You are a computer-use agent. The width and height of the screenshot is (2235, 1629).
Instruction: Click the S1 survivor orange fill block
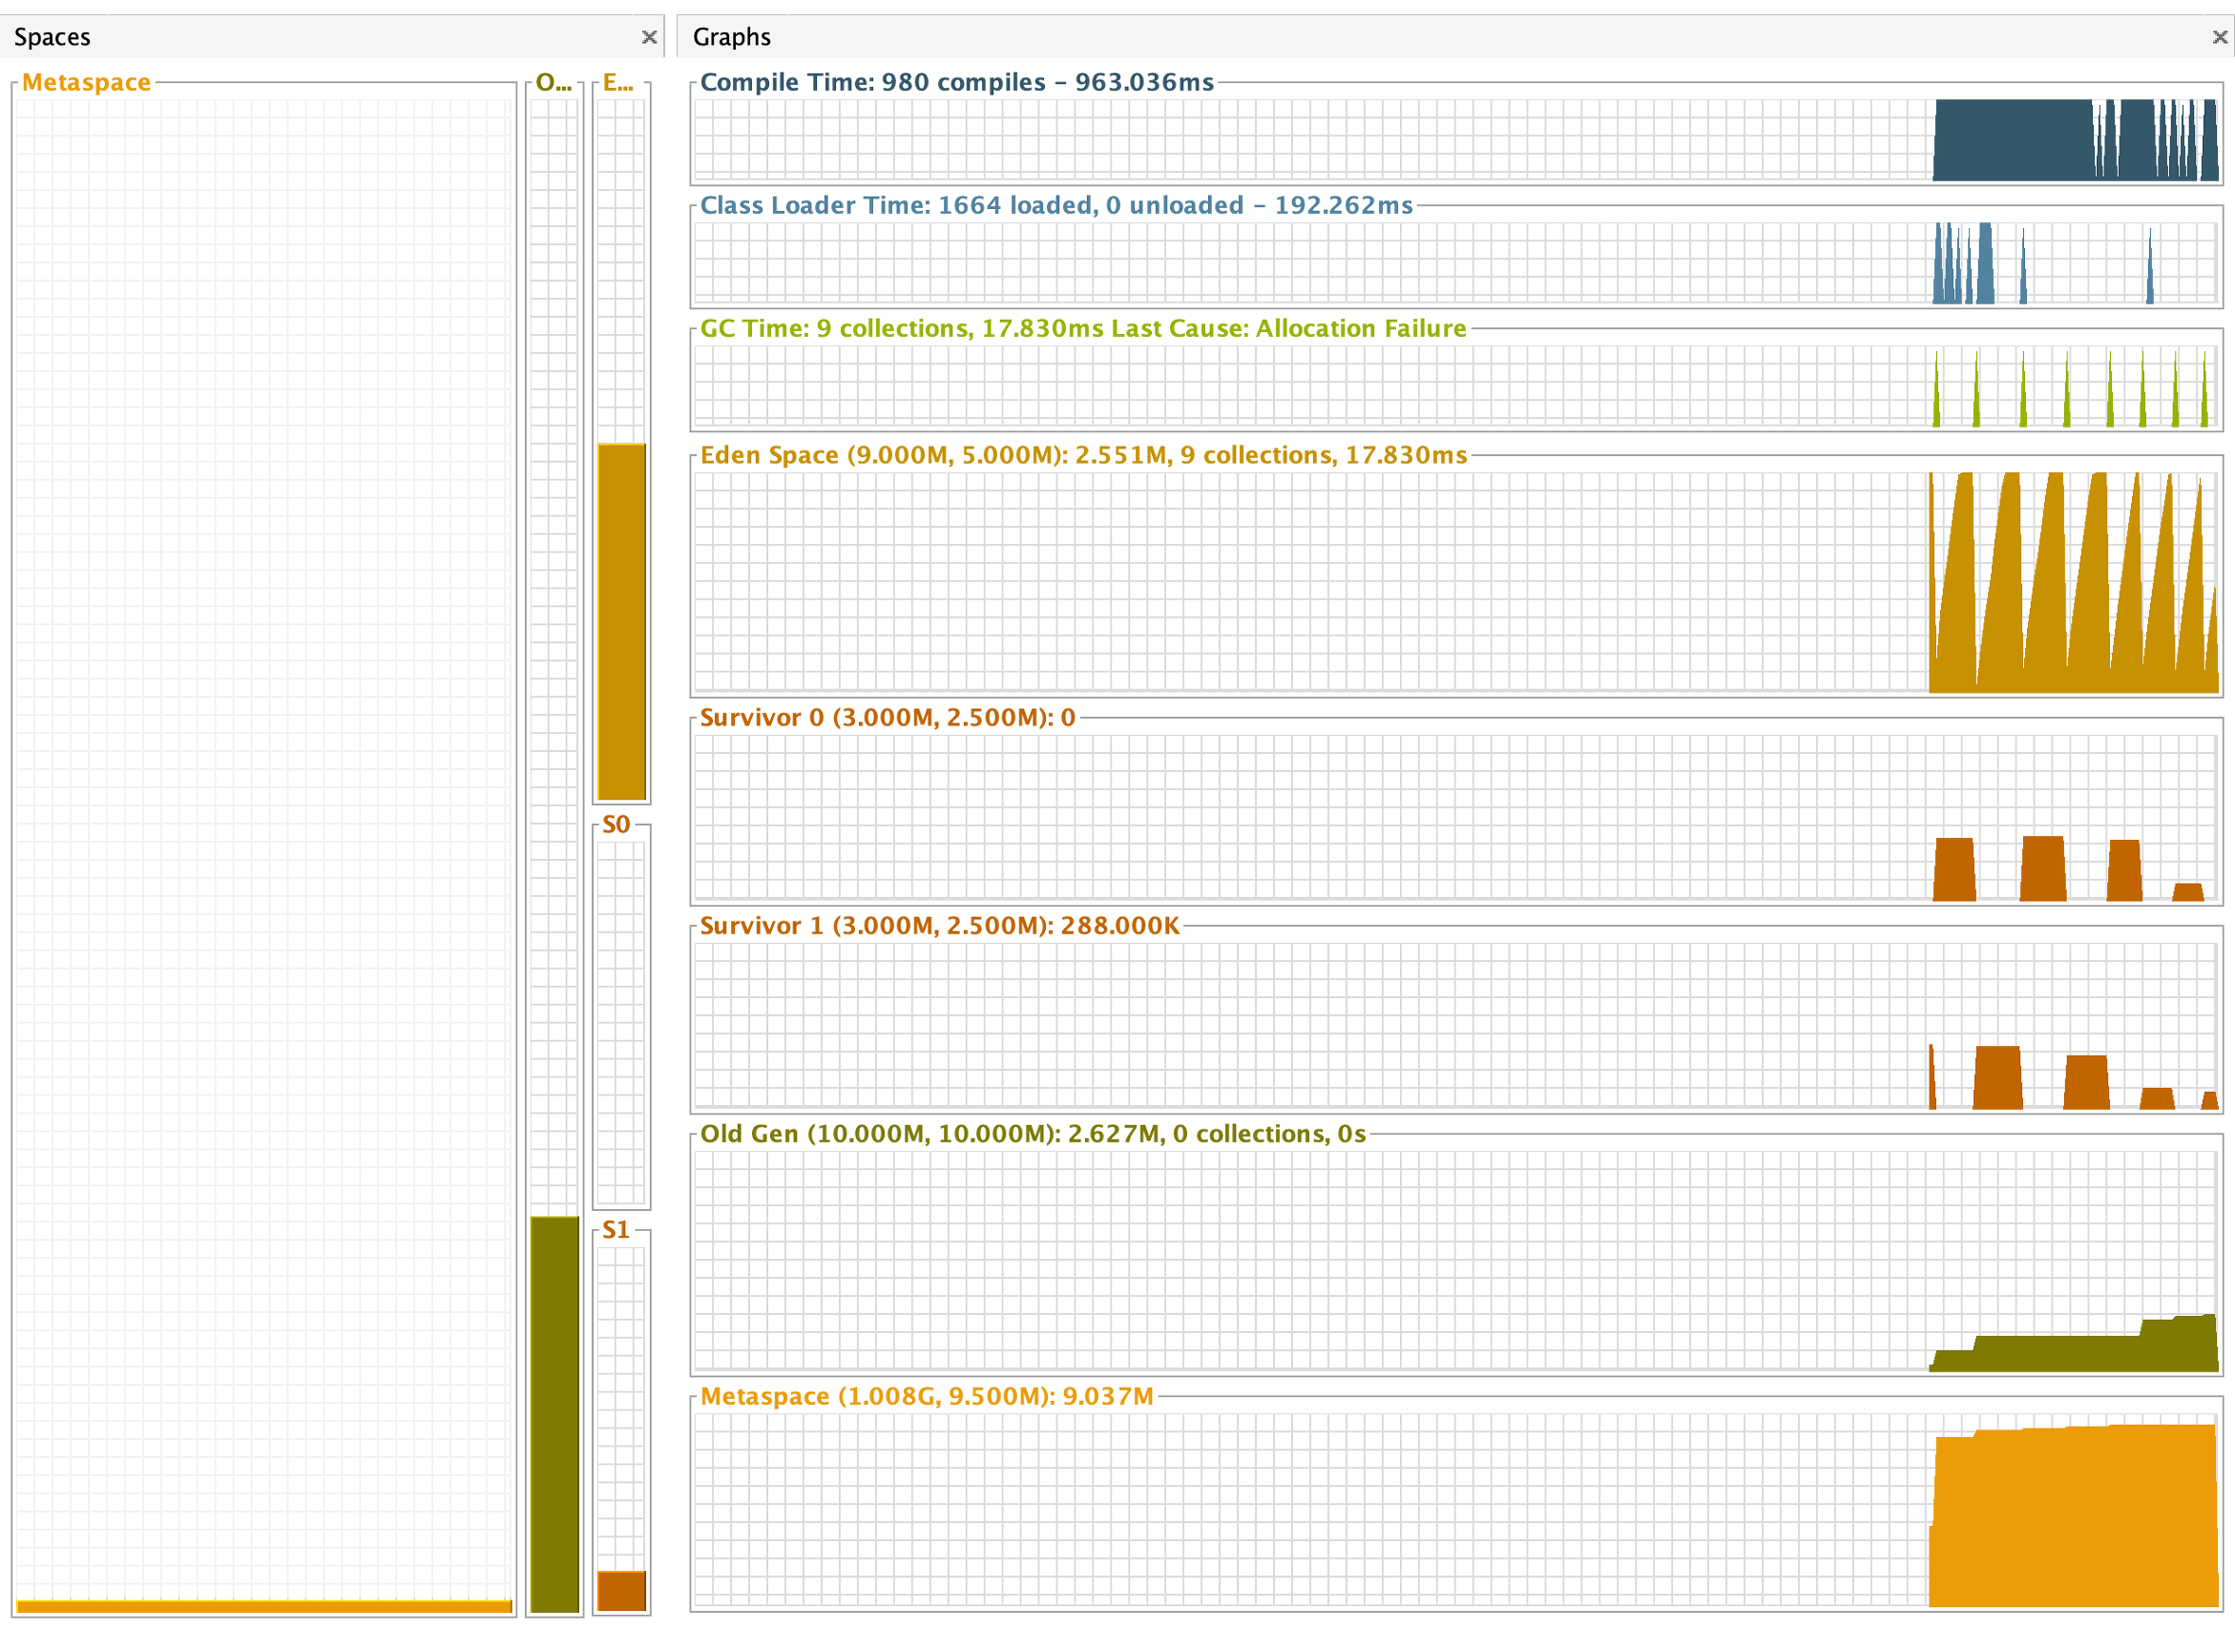[621, 1591]
